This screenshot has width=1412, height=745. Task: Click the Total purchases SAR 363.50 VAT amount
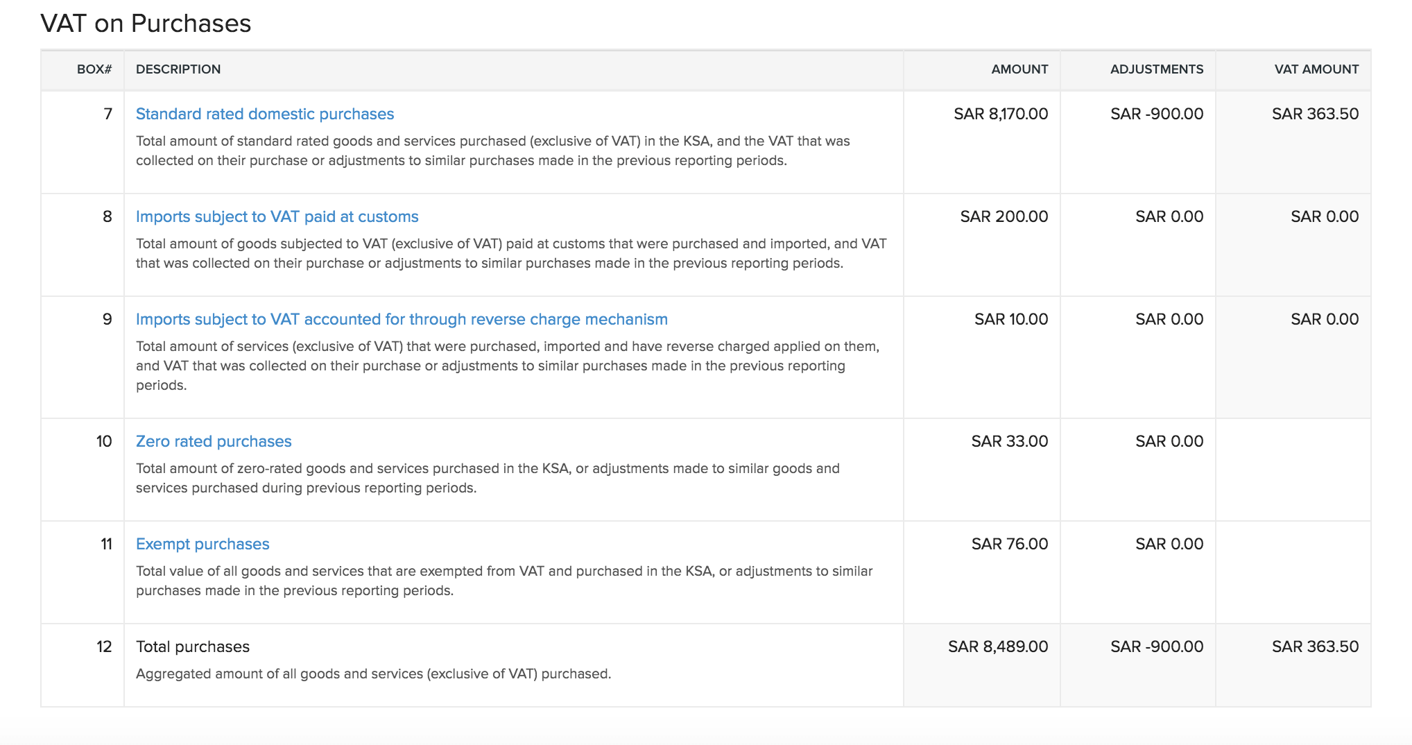pos(1315,646)
